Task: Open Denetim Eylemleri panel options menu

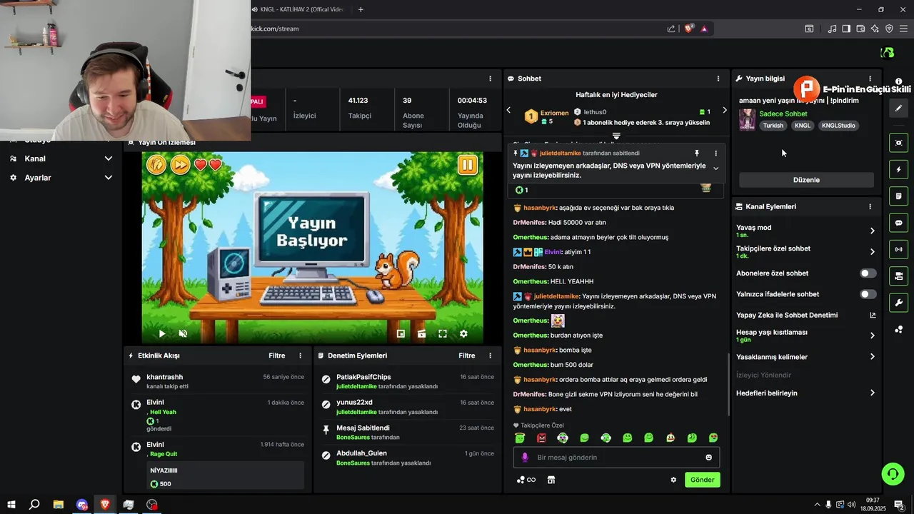Action: click(x=490, y=356)
